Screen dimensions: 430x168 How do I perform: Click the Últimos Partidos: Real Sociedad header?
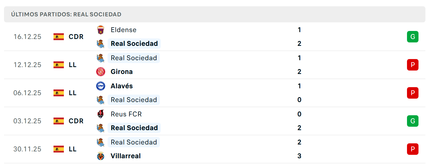pos(66,14)
